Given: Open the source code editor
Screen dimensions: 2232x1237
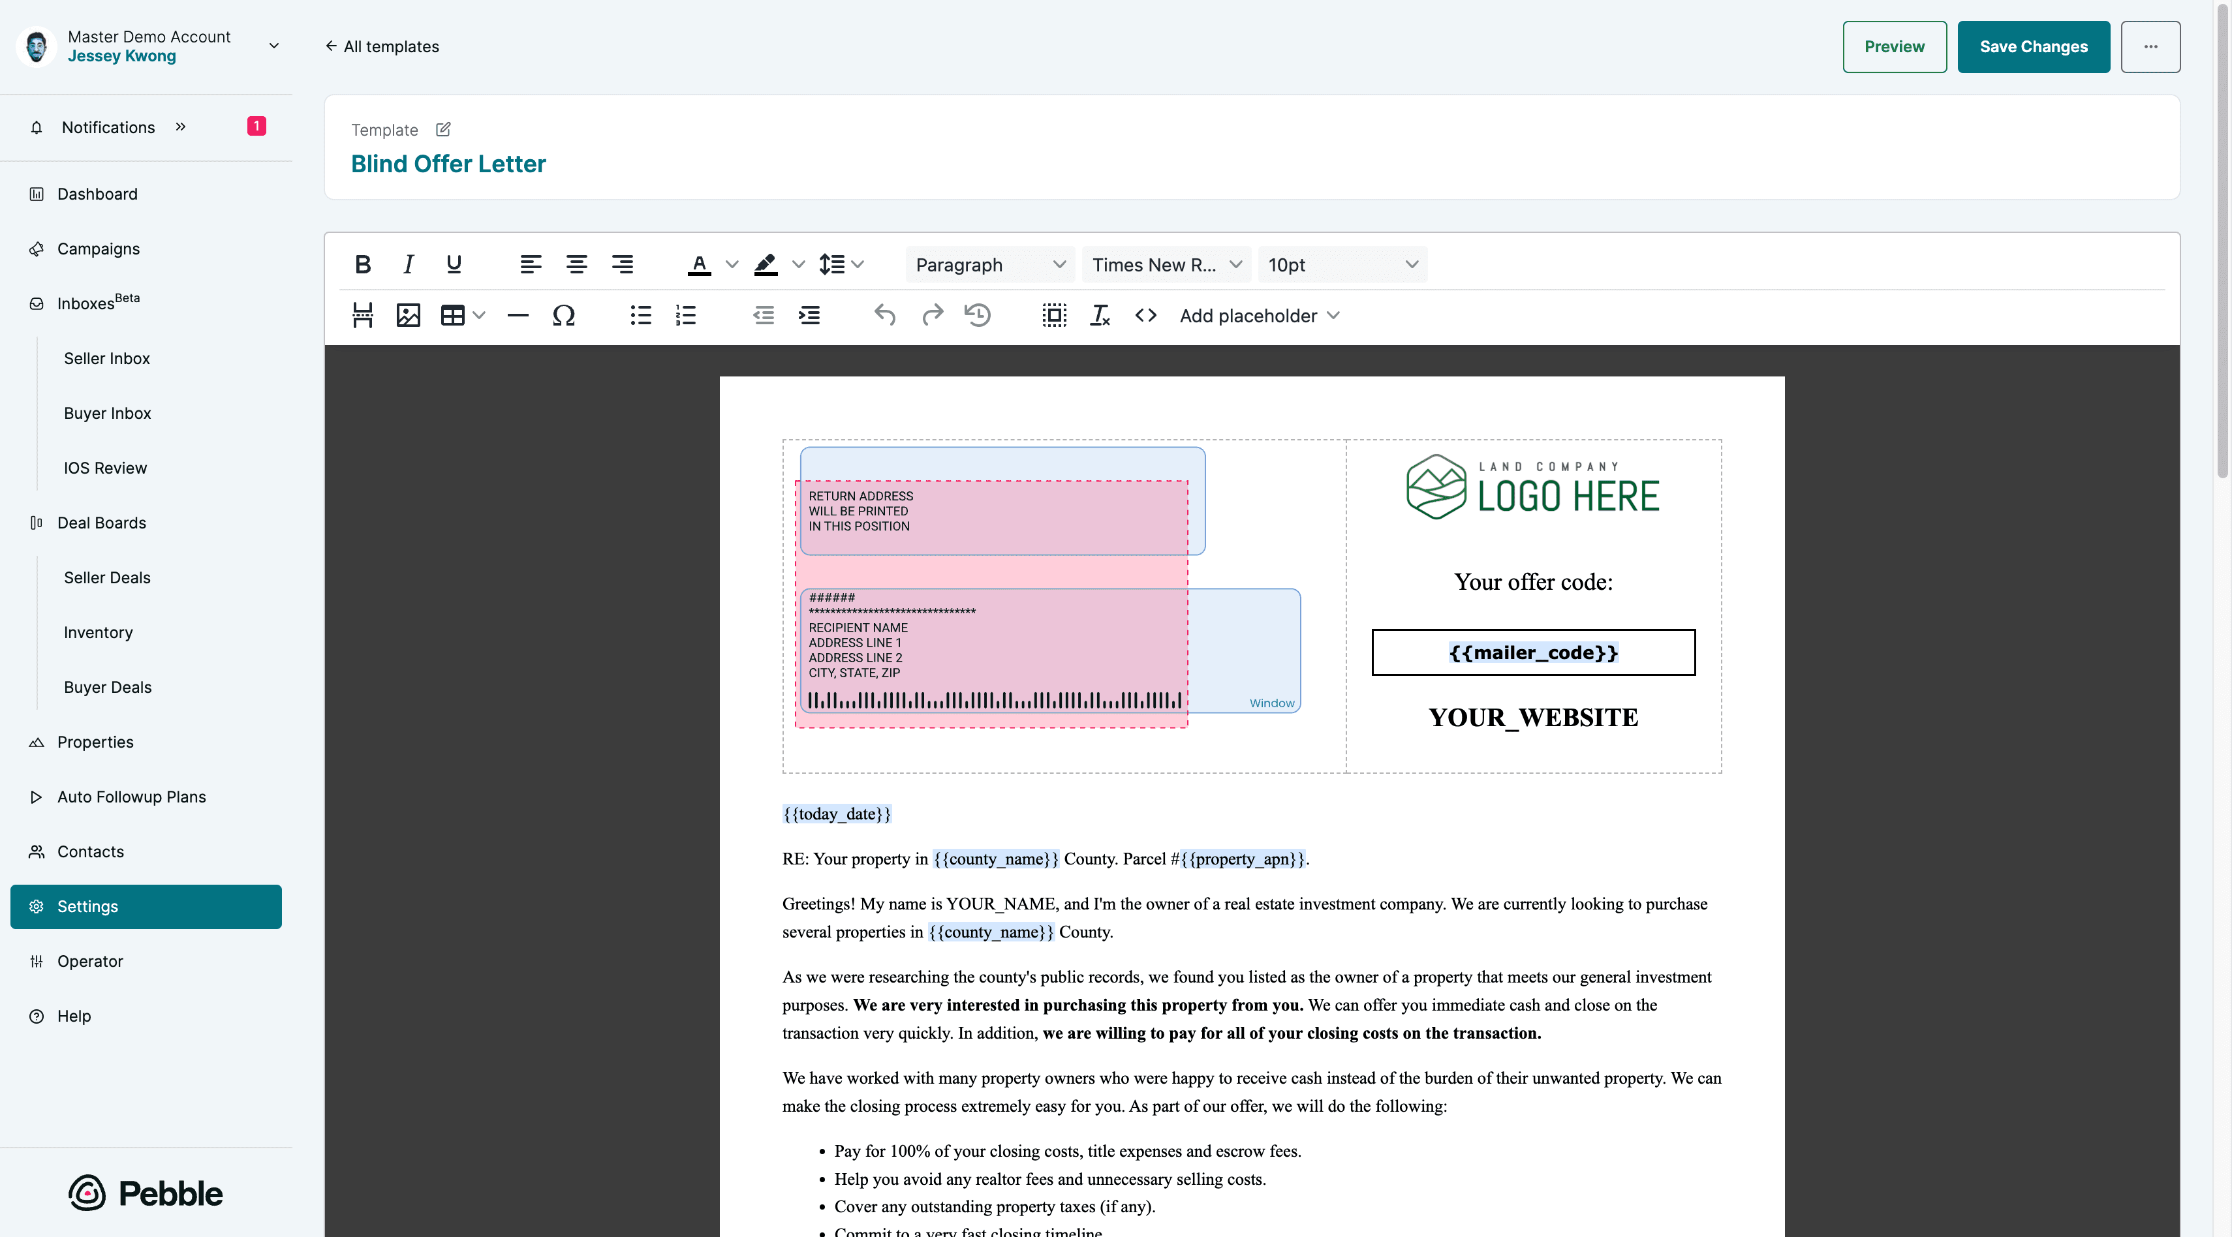Looking at the screenshot, I should click(x=1145, y=315).
